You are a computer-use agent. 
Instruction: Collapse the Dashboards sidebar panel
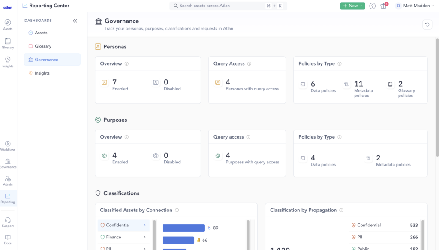tap(75, 21)
